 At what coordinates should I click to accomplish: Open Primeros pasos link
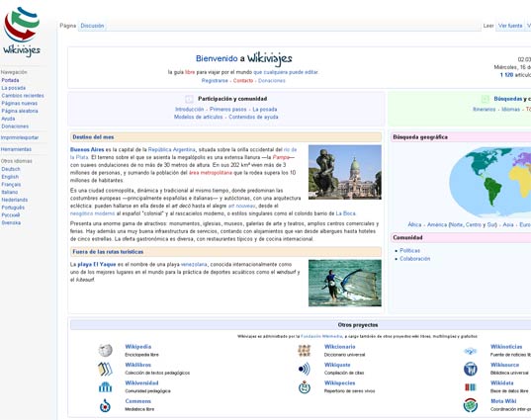227,110
